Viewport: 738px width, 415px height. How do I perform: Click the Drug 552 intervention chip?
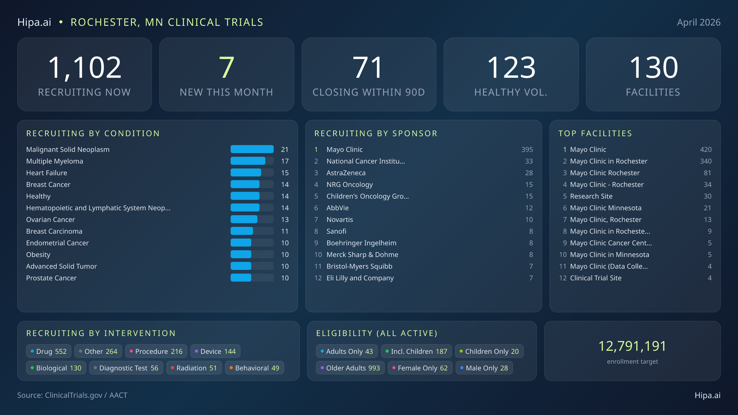[x=49, y=351]
